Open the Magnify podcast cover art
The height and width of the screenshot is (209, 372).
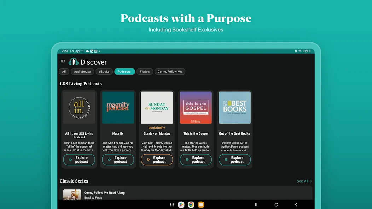[118, 108]
